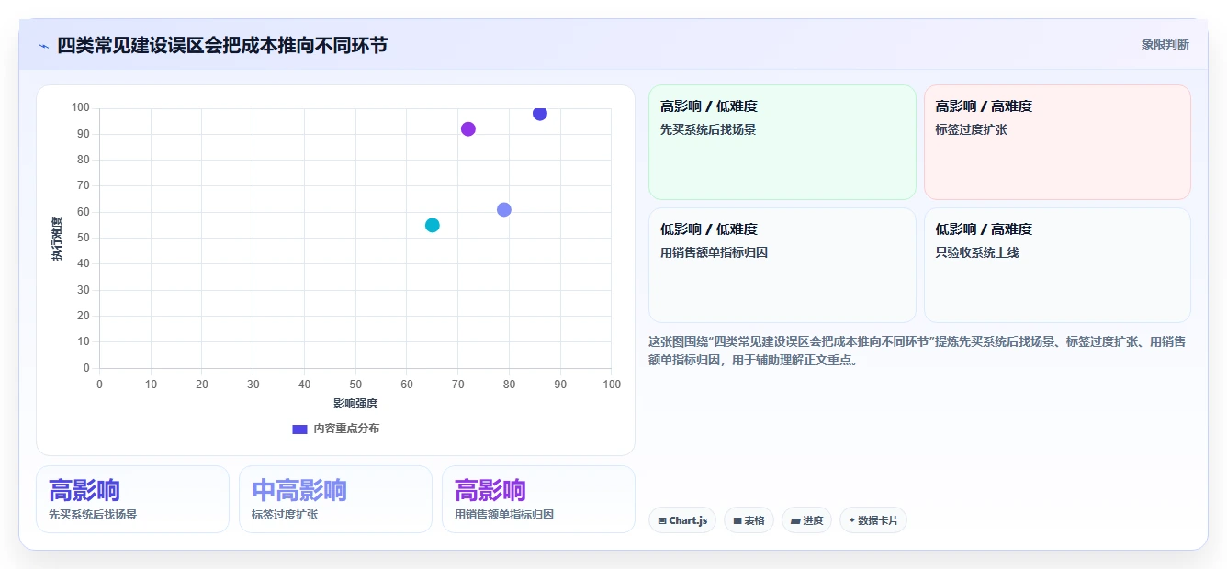Click the dark blue scatter point near 98
The width and height of the screenshot is (1227, 569).
[540, 114]
